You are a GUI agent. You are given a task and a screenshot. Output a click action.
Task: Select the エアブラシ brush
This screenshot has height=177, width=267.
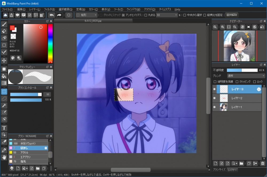tap(28, 157)
